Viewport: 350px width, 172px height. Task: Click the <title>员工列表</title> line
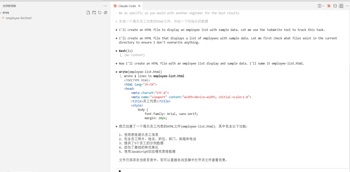(150, 101)
